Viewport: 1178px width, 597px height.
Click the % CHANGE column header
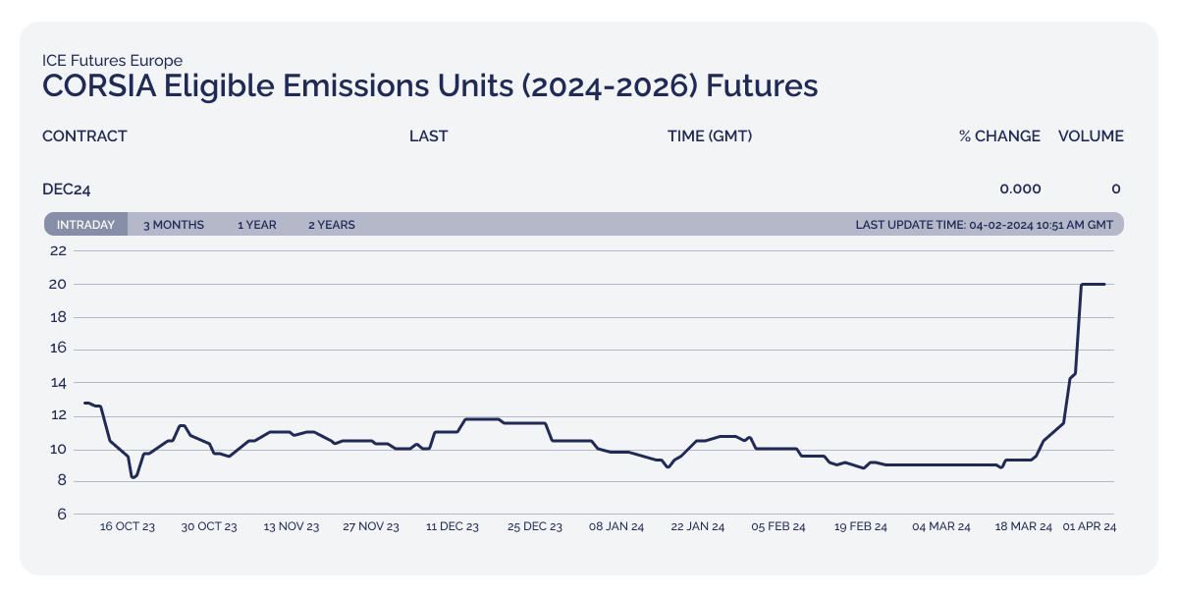click(x=1000, y=136)
